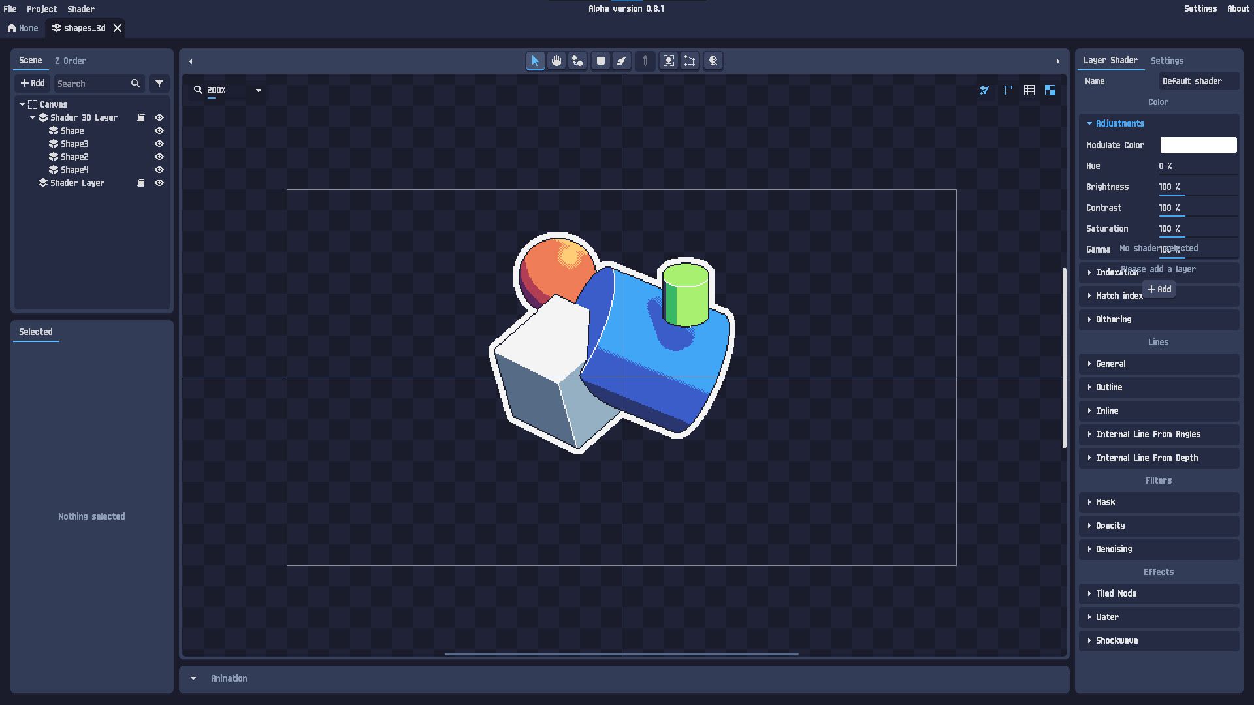Toggle visibility of the Shader 3D Layer
This screenshot has height=705, width=1254.
(x=159, y=117)
